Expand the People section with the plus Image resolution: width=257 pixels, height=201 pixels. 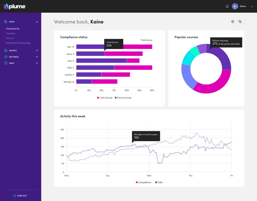(37, 50)
